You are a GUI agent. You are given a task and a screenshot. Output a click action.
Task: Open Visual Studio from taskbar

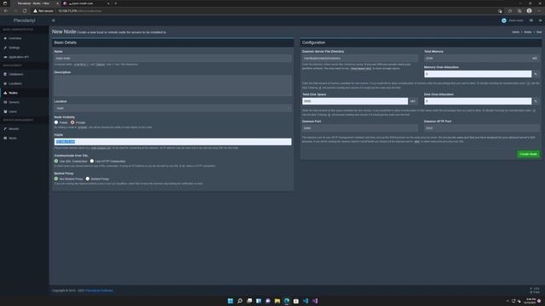315,301
